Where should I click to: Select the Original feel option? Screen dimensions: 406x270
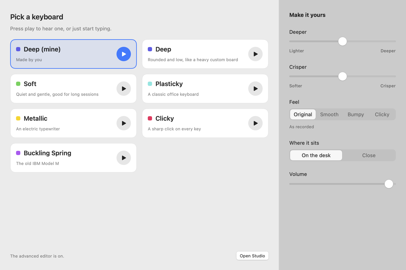point(303,114)
